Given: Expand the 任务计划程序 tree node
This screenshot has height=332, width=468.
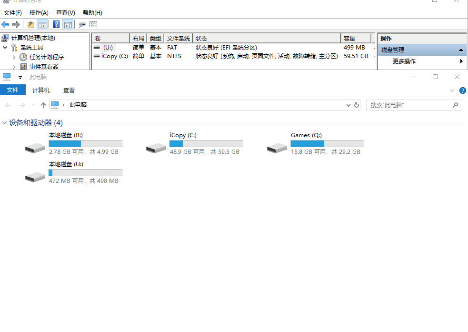Looking at the screenshot, I should 14,57.
